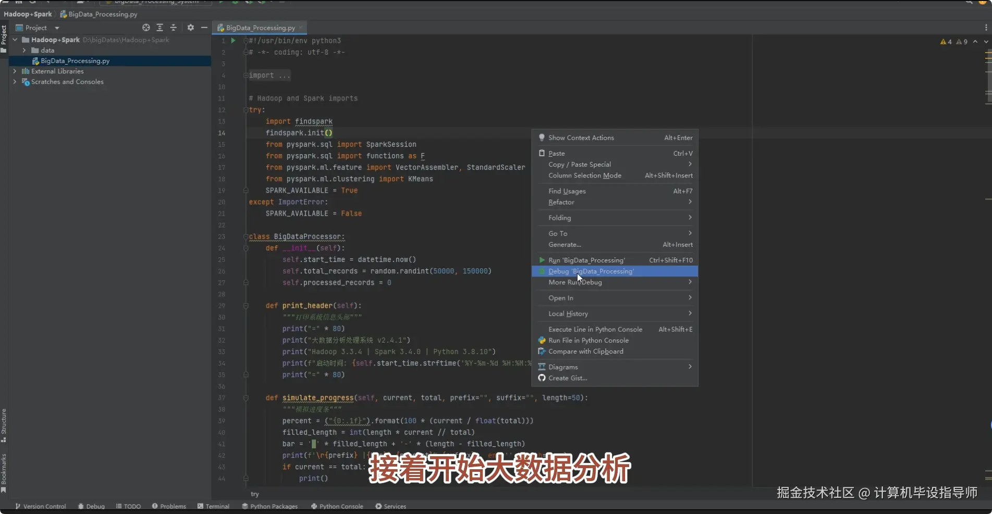Screen dimensions: 992x514
Task: Collapse the simulate_progress method fold marker
Action: pyautogui.click(x=246, y=398)
